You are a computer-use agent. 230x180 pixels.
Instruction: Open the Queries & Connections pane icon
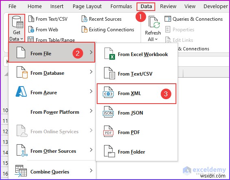[168, 19]
